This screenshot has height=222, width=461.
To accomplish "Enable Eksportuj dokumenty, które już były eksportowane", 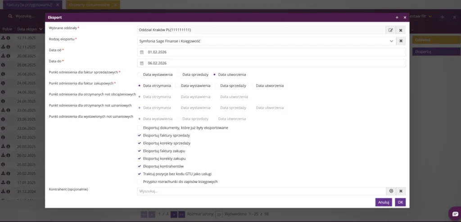I will click(140, 128).
